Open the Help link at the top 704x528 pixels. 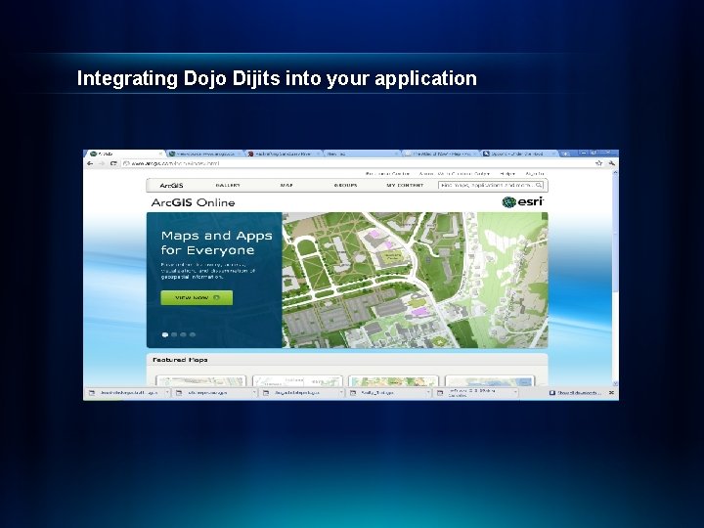click(507, 173)
